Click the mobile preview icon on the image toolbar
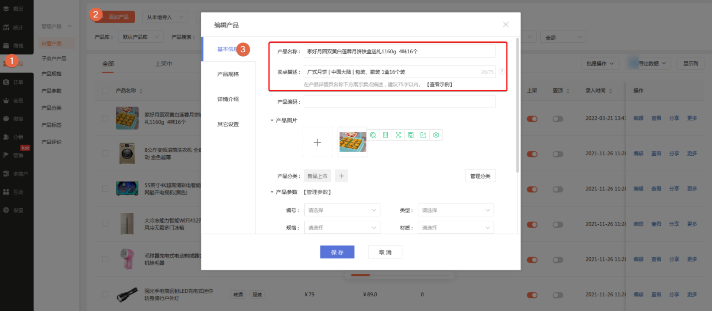712x311 pixels. tap(385, 135)
